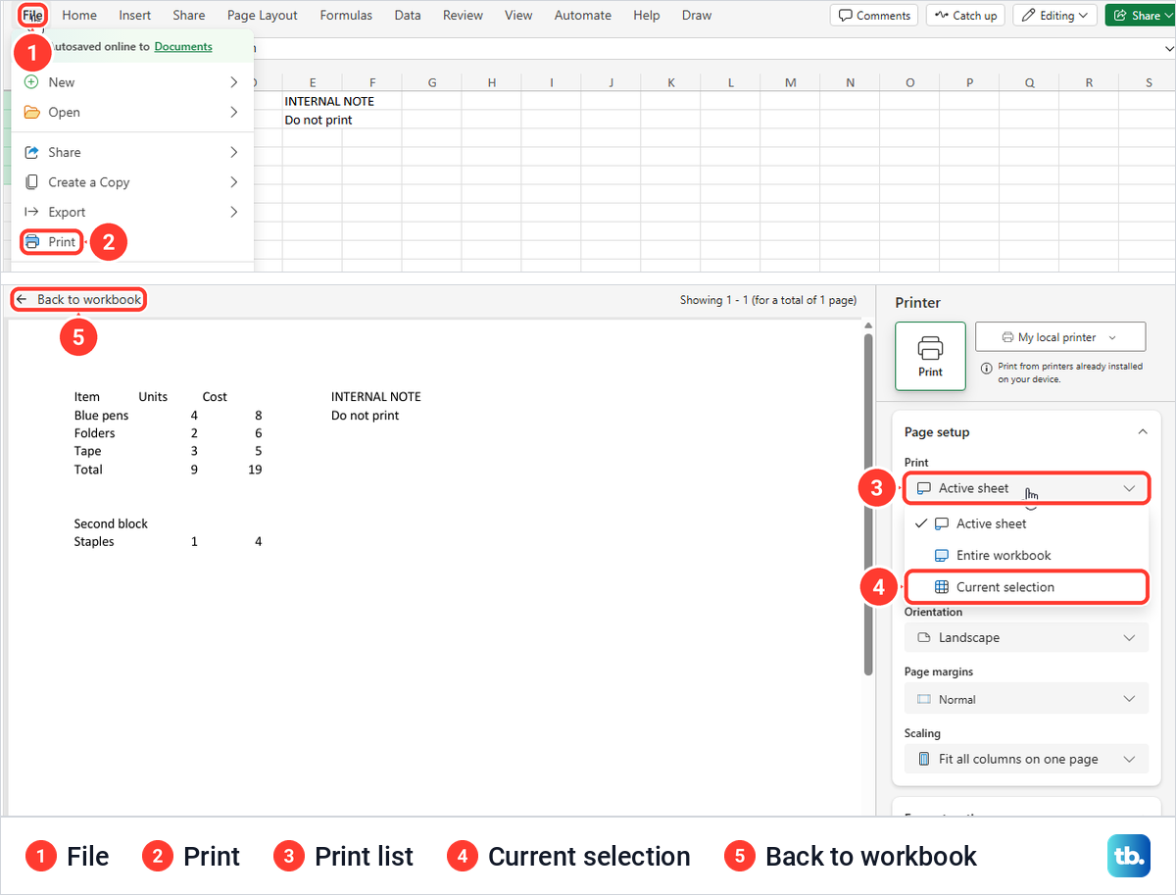Click the plus icon beside New

click(31, 82)
